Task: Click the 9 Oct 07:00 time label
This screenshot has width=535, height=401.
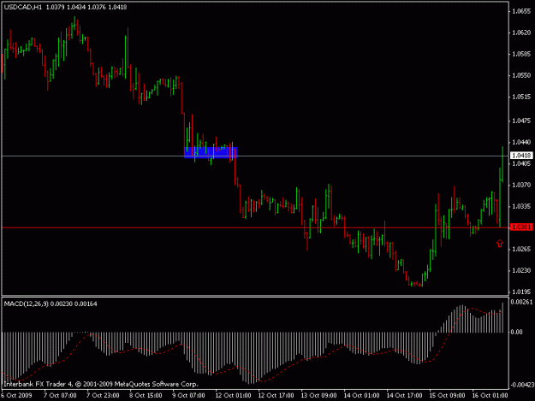Action: (188, 396)
